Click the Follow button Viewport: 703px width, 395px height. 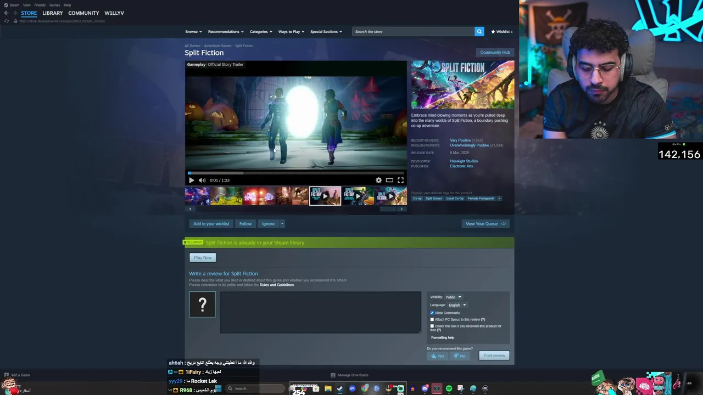[x=246, y=224]
